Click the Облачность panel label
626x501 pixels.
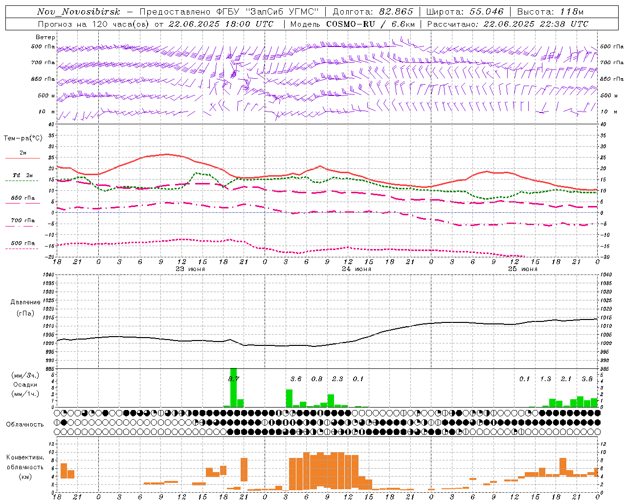coord(25,424)
